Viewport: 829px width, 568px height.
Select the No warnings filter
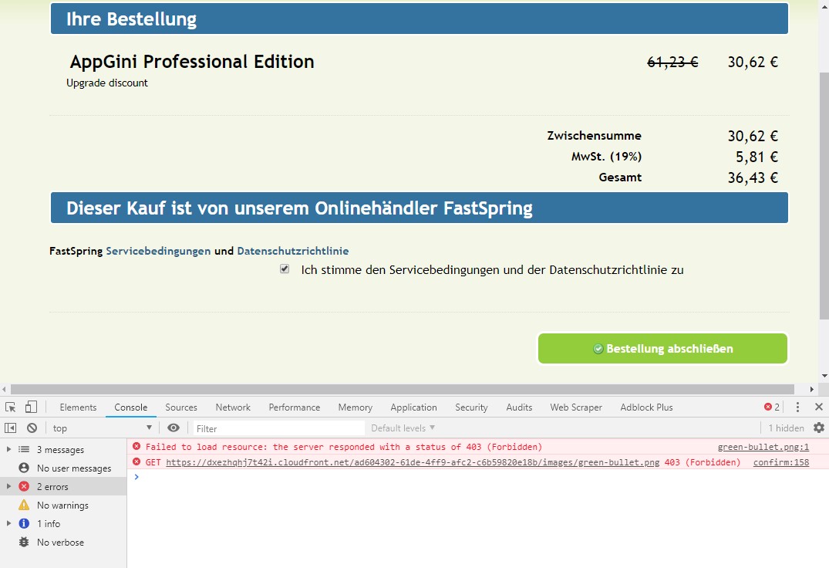(63, 505)
